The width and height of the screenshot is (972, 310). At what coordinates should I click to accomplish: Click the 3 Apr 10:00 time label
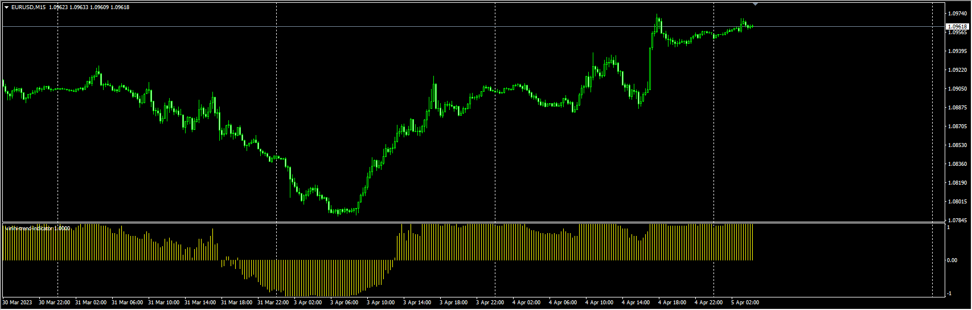pos(380,303)
